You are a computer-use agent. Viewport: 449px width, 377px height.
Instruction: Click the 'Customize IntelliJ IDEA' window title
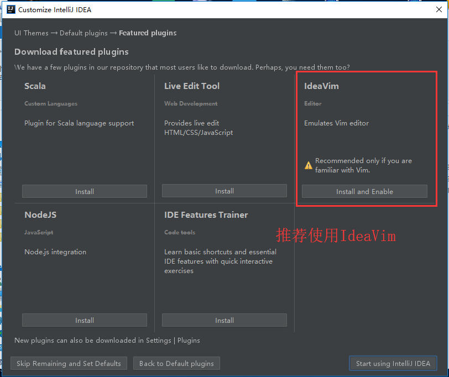[x=55, y=10]
